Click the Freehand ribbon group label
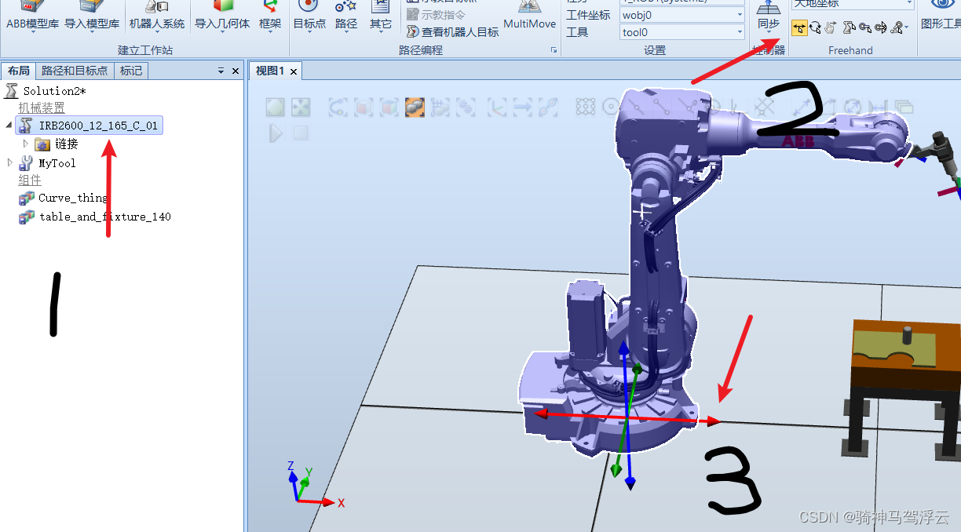The height and width of the screenshot is (532, 961). click(850, 50)
